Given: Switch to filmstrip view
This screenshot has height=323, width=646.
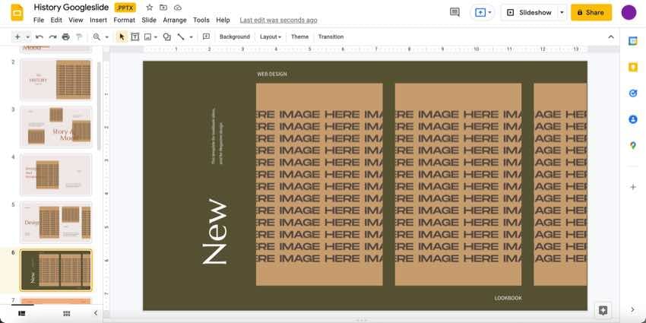Looking at the screenshot, I should (21, 313).
